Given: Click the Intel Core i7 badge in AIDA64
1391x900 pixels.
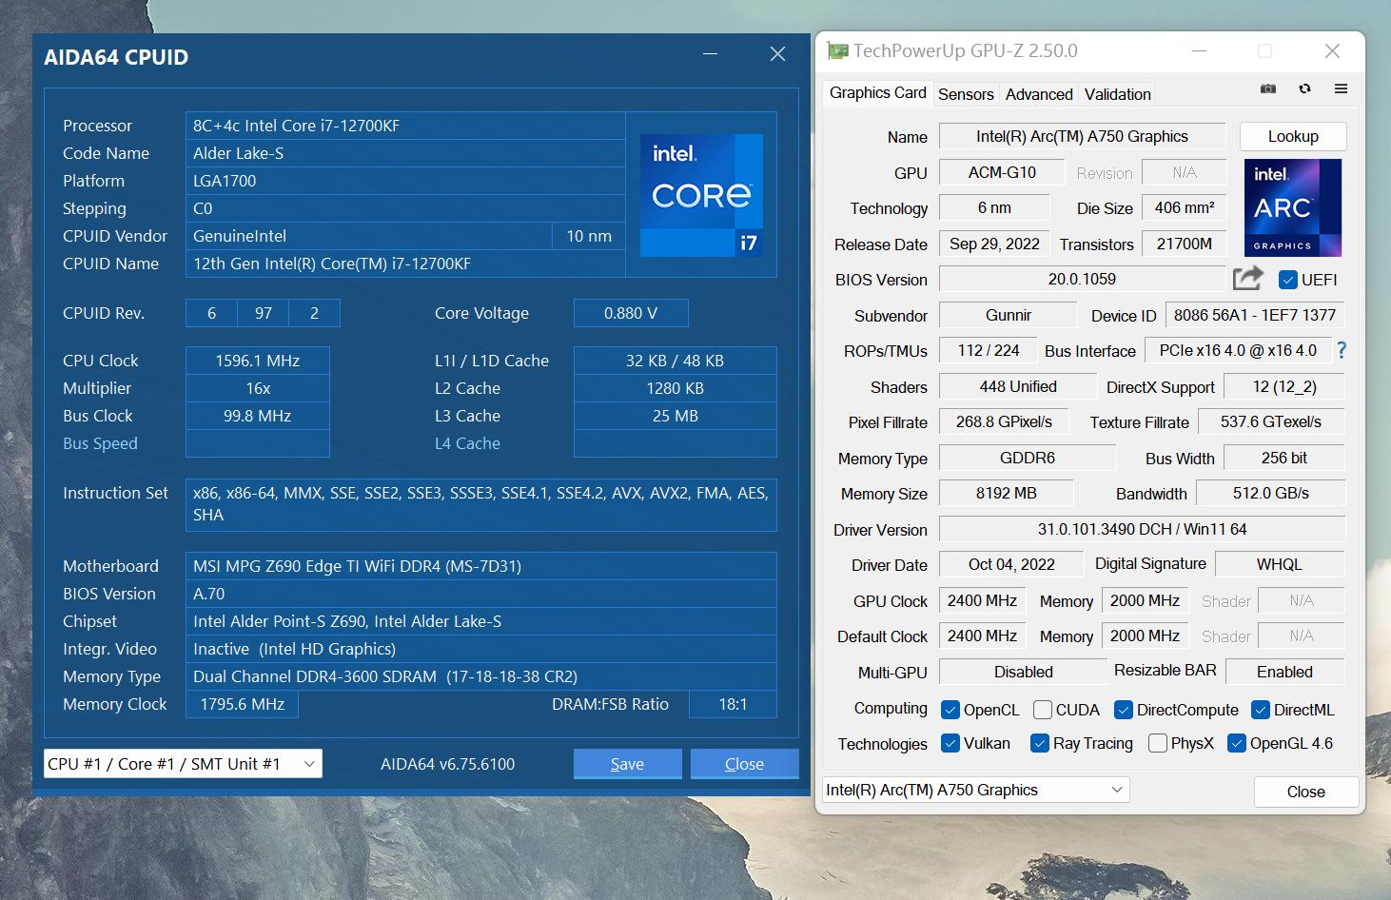Looking at the screenshot, I should click(701, 195).
